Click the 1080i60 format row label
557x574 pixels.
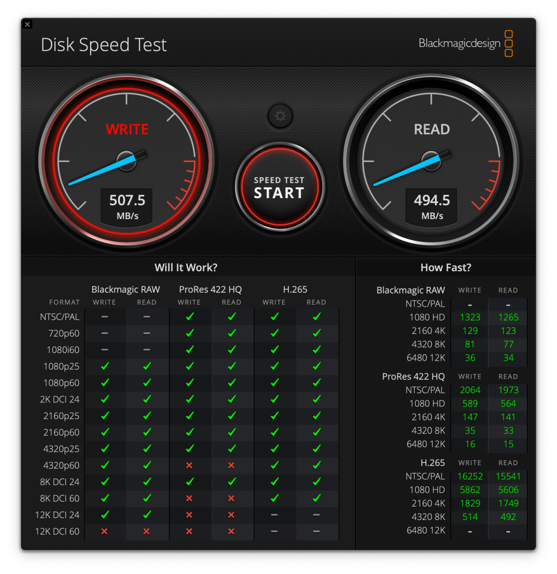(x=63, y=350)
